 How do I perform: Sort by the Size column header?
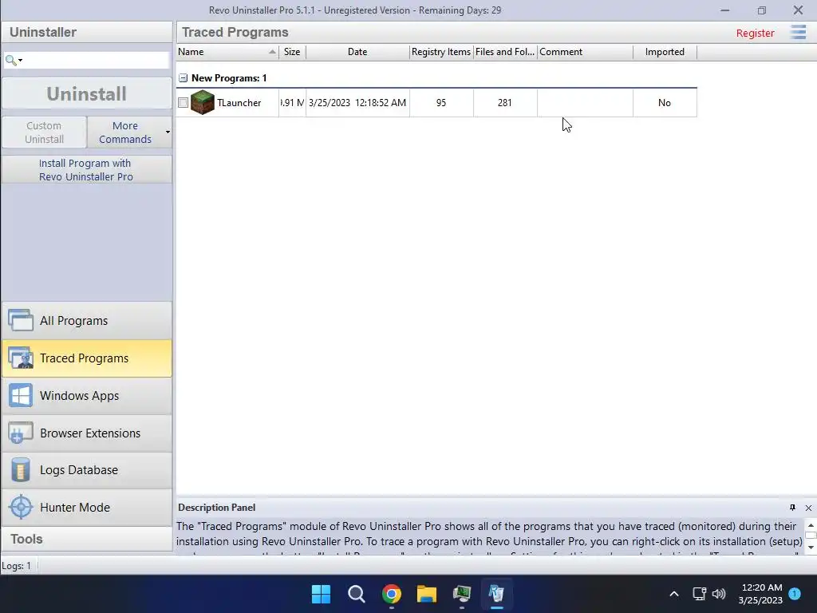pos(292,52)
